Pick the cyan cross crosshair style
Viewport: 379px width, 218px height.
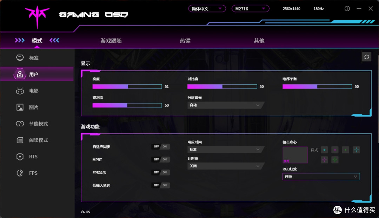click(356, 150)
